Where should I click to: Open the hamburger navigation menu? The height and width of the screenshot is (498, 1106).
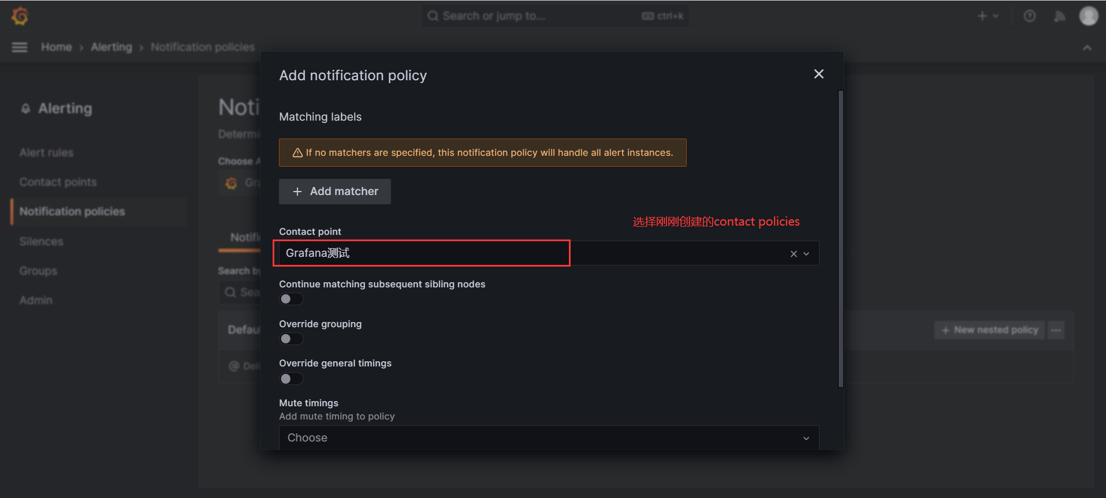coord(20,47)
